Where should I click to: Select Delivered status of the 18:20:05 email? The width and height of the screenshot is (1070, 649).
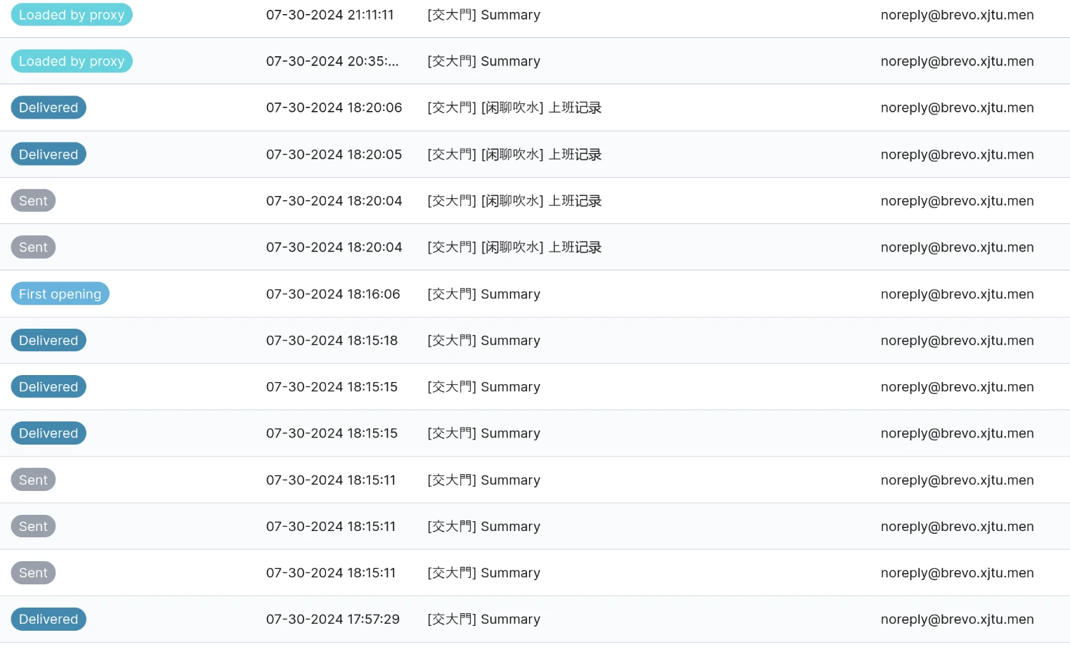tap(48, 155)
